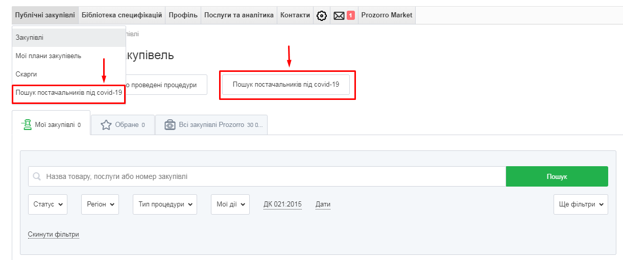Viewport: 623px width, 260px height.
Task: Expand the Тип процедури dropdown
Action: [x=164, y=204]
